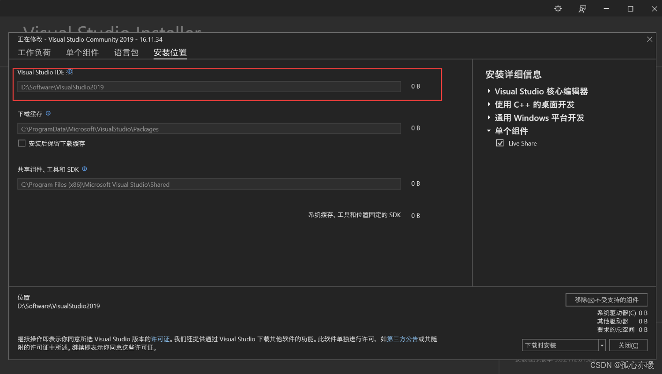Open the 第三方公告 link
Screen dimensions: 662x374
pos(403,339)
